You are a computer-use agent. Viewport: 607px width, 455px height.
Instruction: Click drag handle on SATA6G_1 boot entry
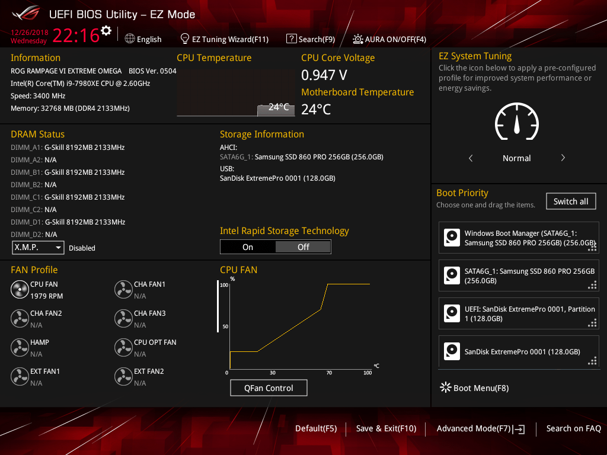(592, 285)
